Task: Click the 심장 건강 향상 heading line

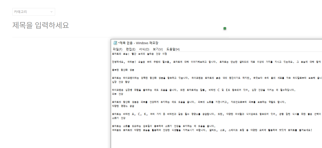Action: [x=120, y=82]
